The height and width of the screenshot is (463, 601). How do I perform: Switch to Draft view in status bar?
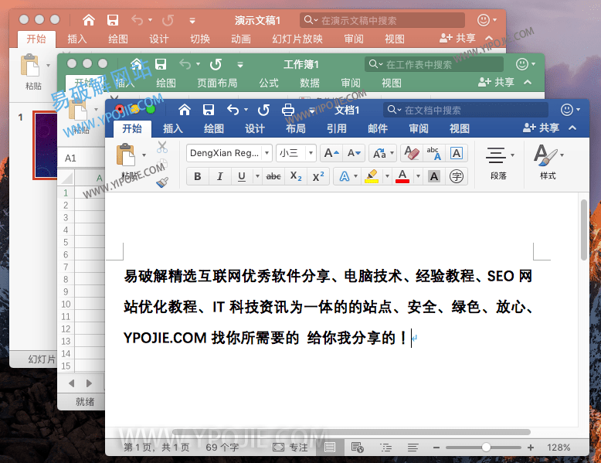[413, 448]
